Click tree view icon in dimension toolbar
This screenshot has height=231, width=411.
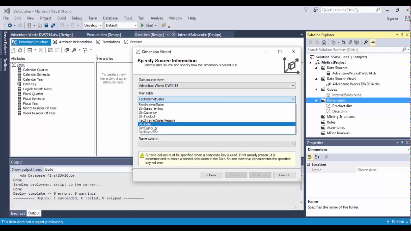(85, 50)
